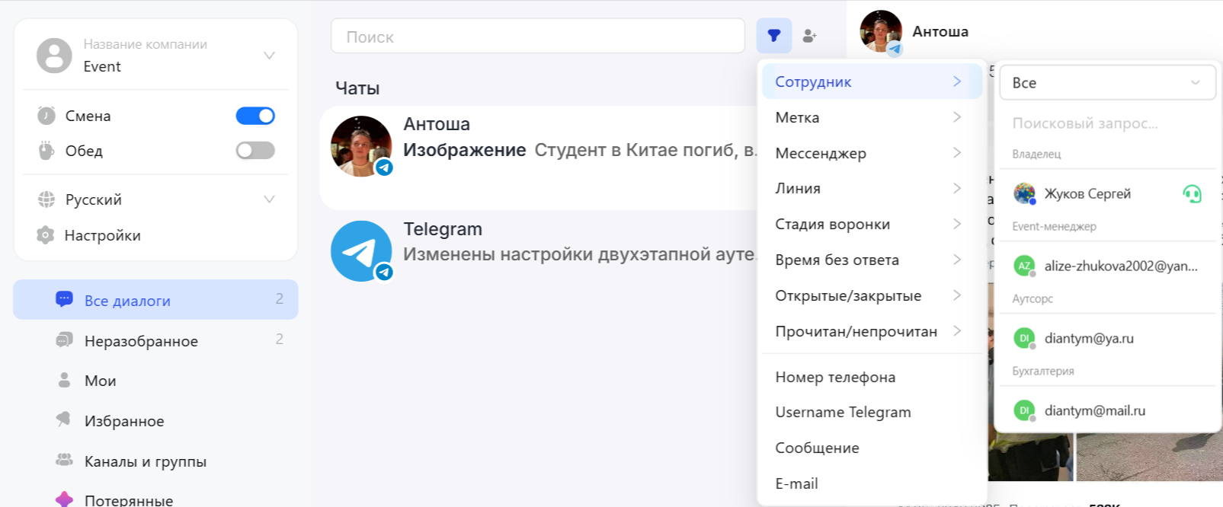Open Антоша's avatar in chat header
Viewport: 1223px width, 507px height.
881,31
